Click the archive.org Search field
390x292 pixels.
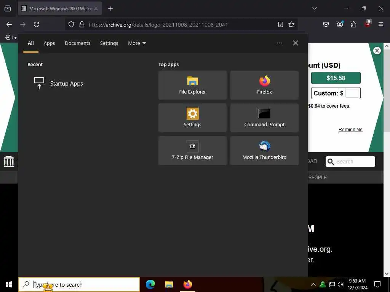[x=350, y=162]
